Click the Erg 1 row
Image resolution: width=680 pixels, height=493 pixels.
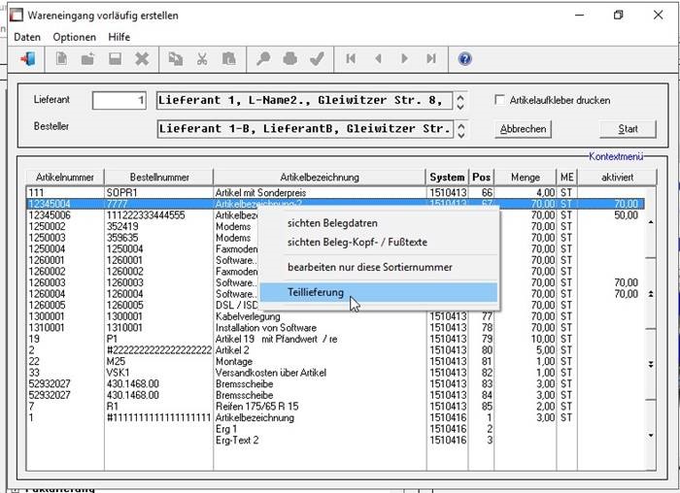point(335,429)
